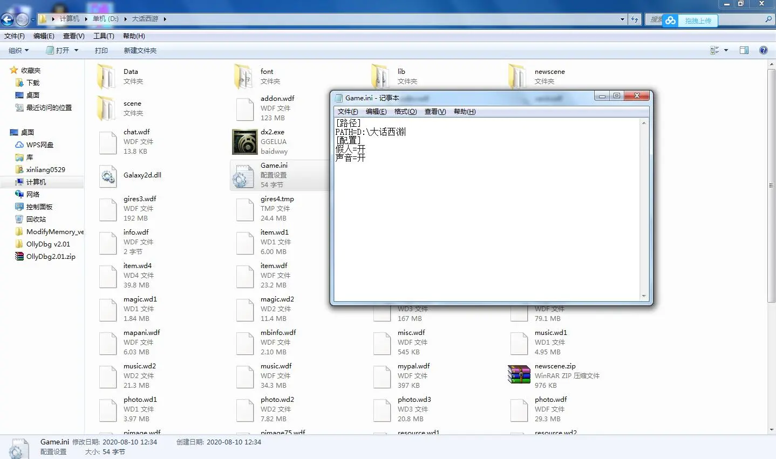Click the Back navigation arrow

[8, 20]
